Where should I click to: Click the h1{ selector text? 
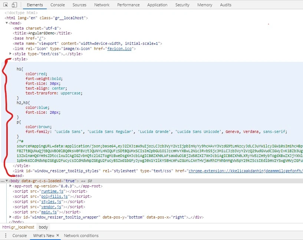(20, 69)
